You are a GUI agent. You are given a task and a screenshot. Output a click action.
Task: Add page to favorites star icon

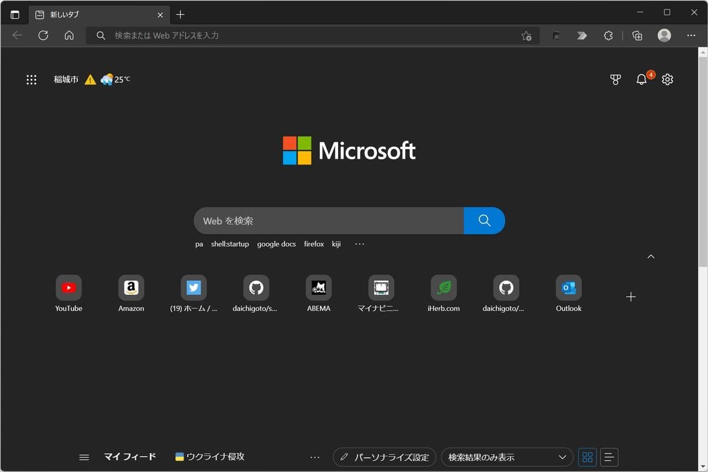pos(526,36)
